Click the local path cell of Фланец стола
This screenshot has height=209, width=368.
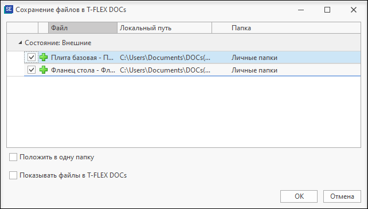coord(165,70)
